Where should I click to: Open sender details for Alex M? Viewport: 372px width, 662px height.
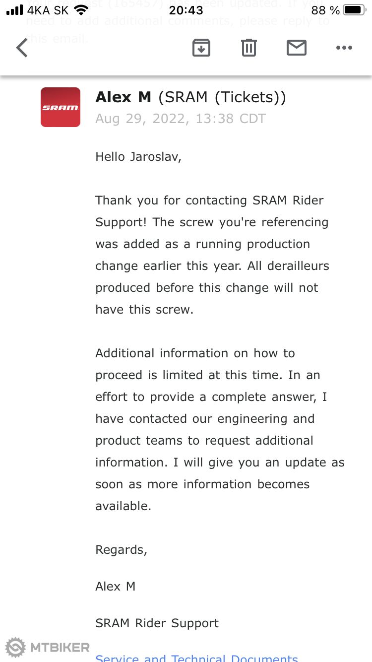[124, 97]
